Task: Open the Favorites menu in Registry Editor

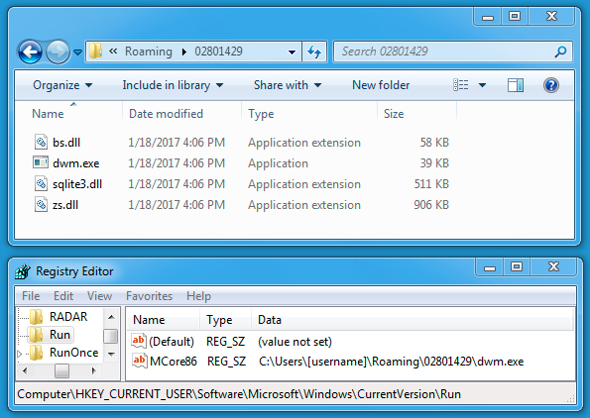Action: point(149,296)
